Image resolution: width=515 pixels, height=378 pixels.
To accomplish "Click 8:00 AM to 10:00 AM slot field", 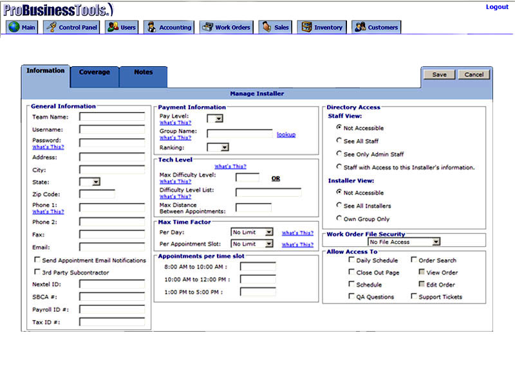I will [258, 266].
